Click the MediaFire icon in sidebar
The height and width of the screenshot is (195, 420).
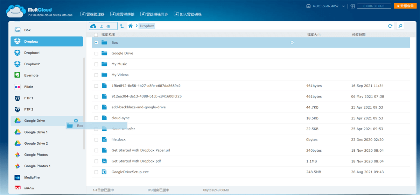click(17, 178)
